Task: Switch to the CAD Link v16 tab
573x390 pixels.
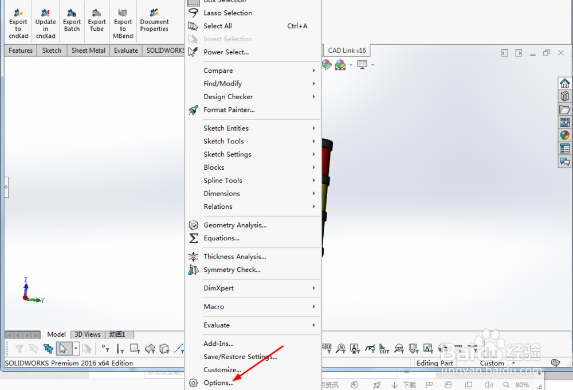Action: coord(347,50)
